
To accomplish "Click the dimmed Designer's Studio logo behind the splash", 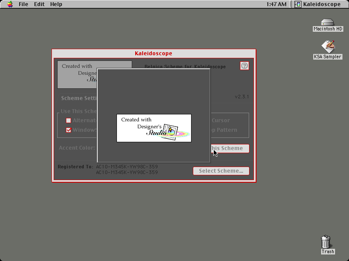I will 77,74.
